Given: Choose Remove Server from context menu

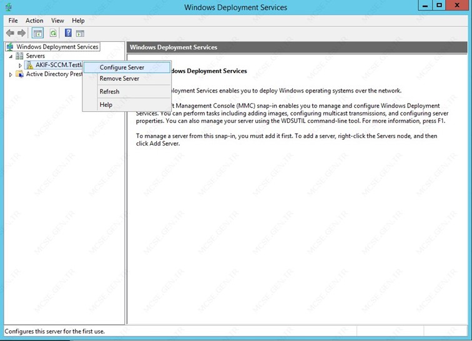Looking at the screenshot, I should coord(127,79).
